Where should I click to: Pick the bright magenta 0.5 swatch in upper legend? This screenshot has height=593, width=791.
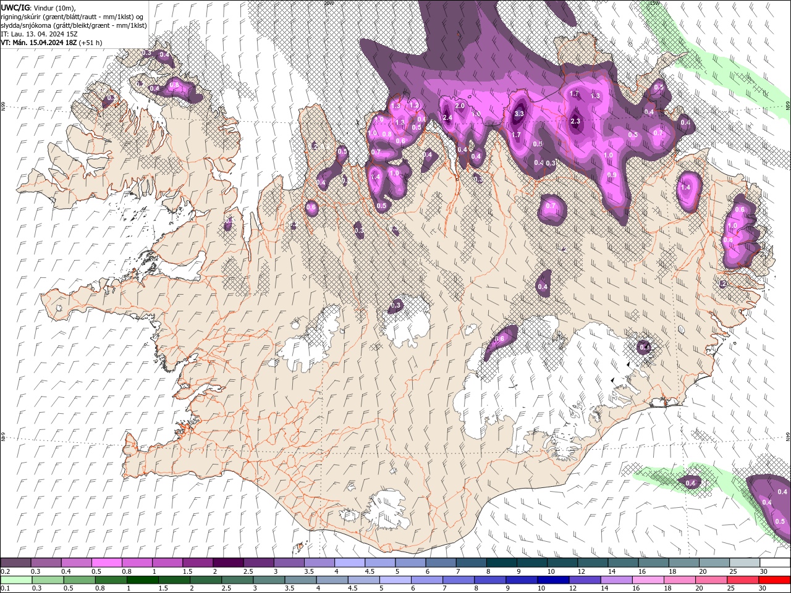point(107,563)
